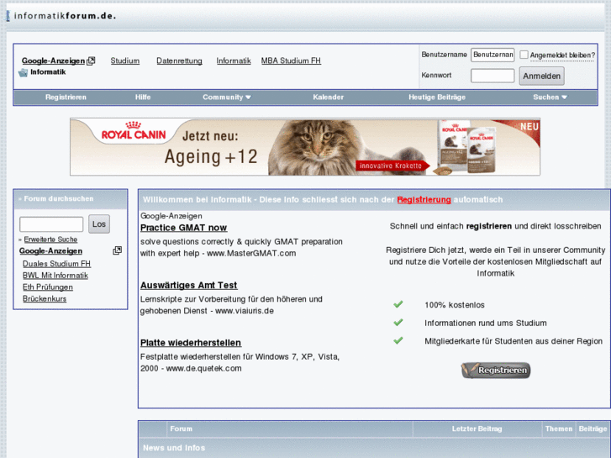Click bold registrieren word in welcome text

[488, 226]
